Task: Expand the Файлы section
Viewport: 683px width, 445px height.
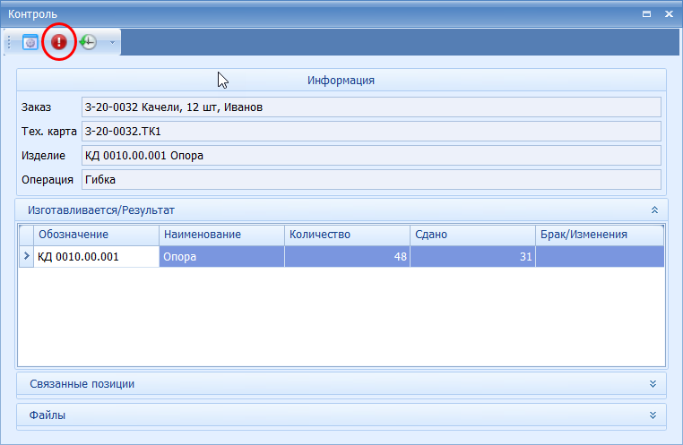Action: pyautogui.click(x=654, y=415)
